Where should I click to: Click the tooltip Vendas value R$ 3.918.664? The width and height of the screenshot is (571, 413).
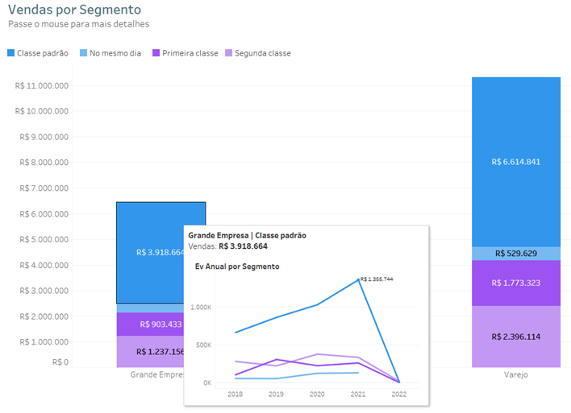[x=244, y=246]
